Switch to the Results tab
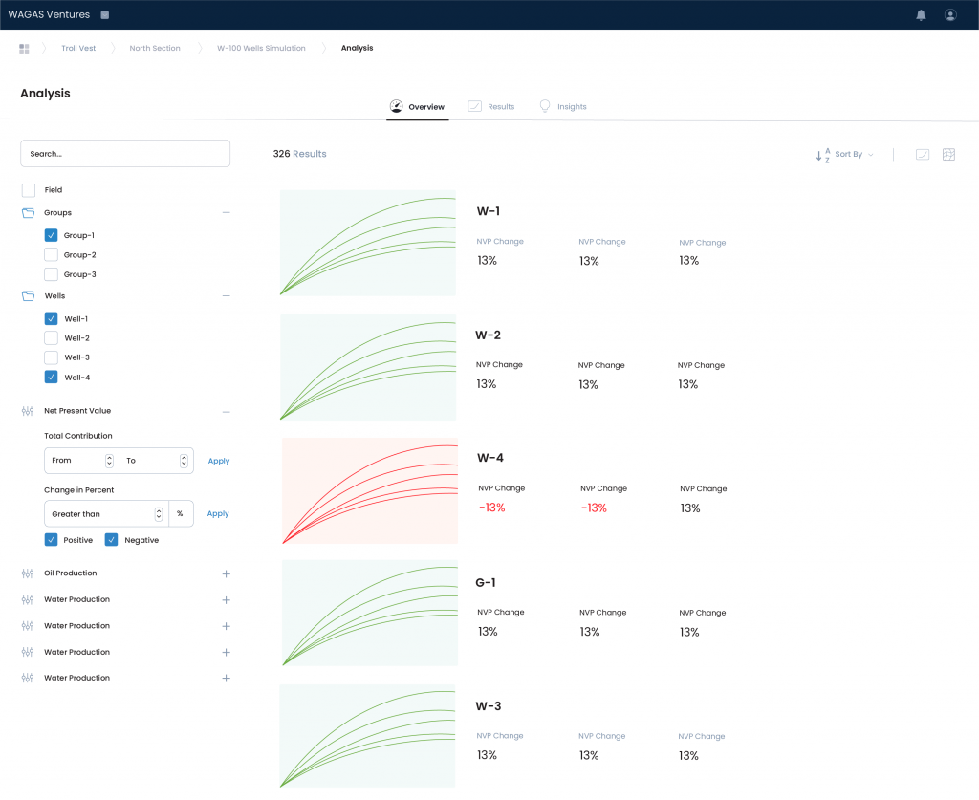The height and width of the screenshot is (800, 979). tap(491, 107)
